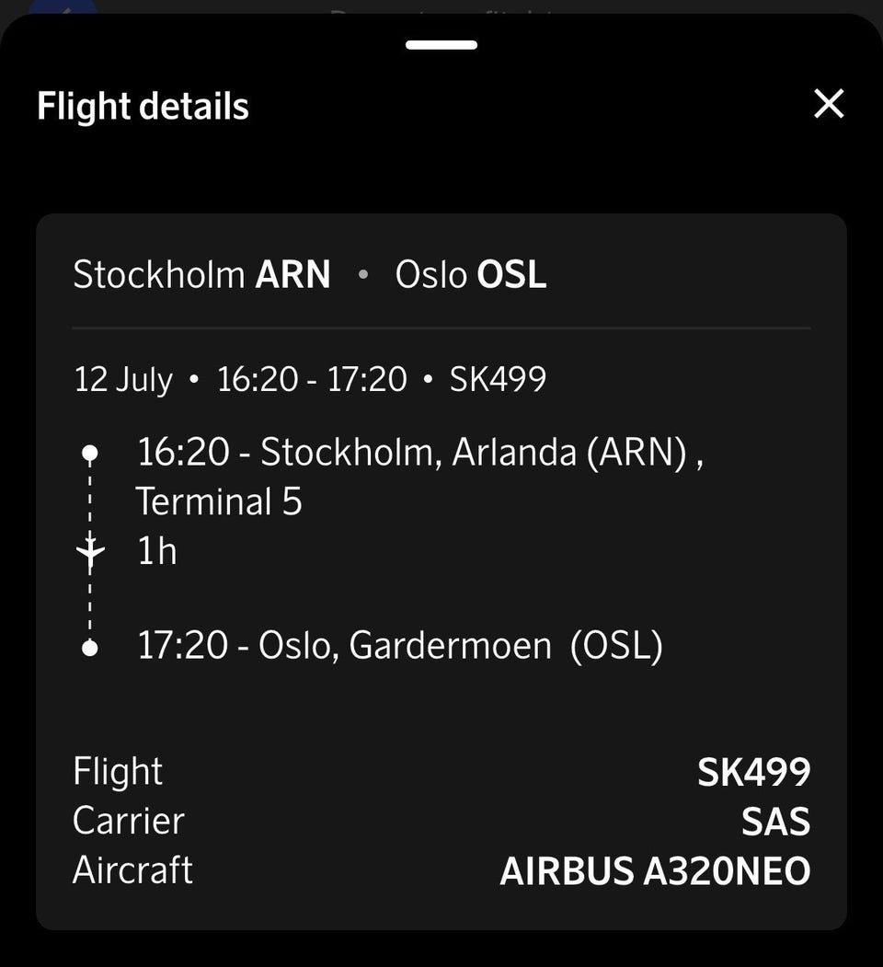Select the Aircraft row label
The height and width of the screenshot is (967, 883).
[132, 870]
